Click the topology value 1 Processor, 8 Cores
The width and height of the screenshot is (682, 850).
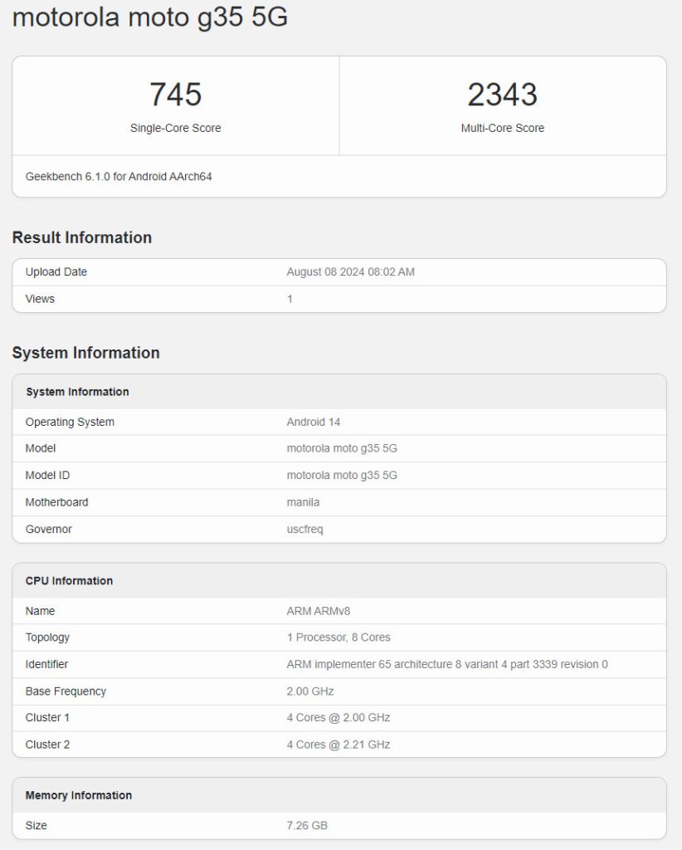tap(339, 637)
